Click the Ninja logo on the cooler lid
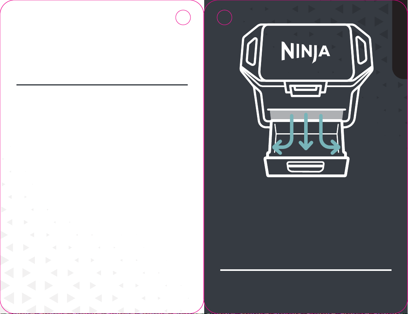408x314 pixels. [x=305, y=51]
